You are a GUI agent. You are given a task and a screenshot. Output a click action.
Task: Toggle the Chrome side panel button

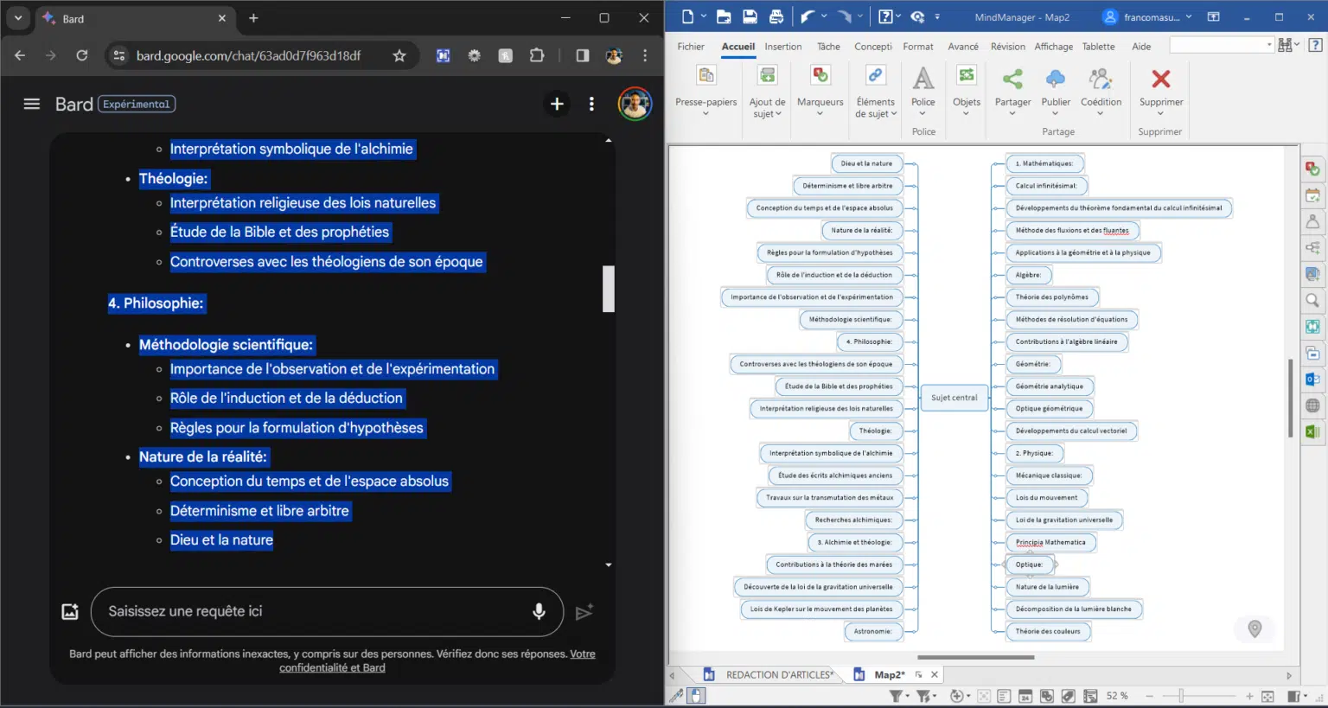tap(582, 55)
